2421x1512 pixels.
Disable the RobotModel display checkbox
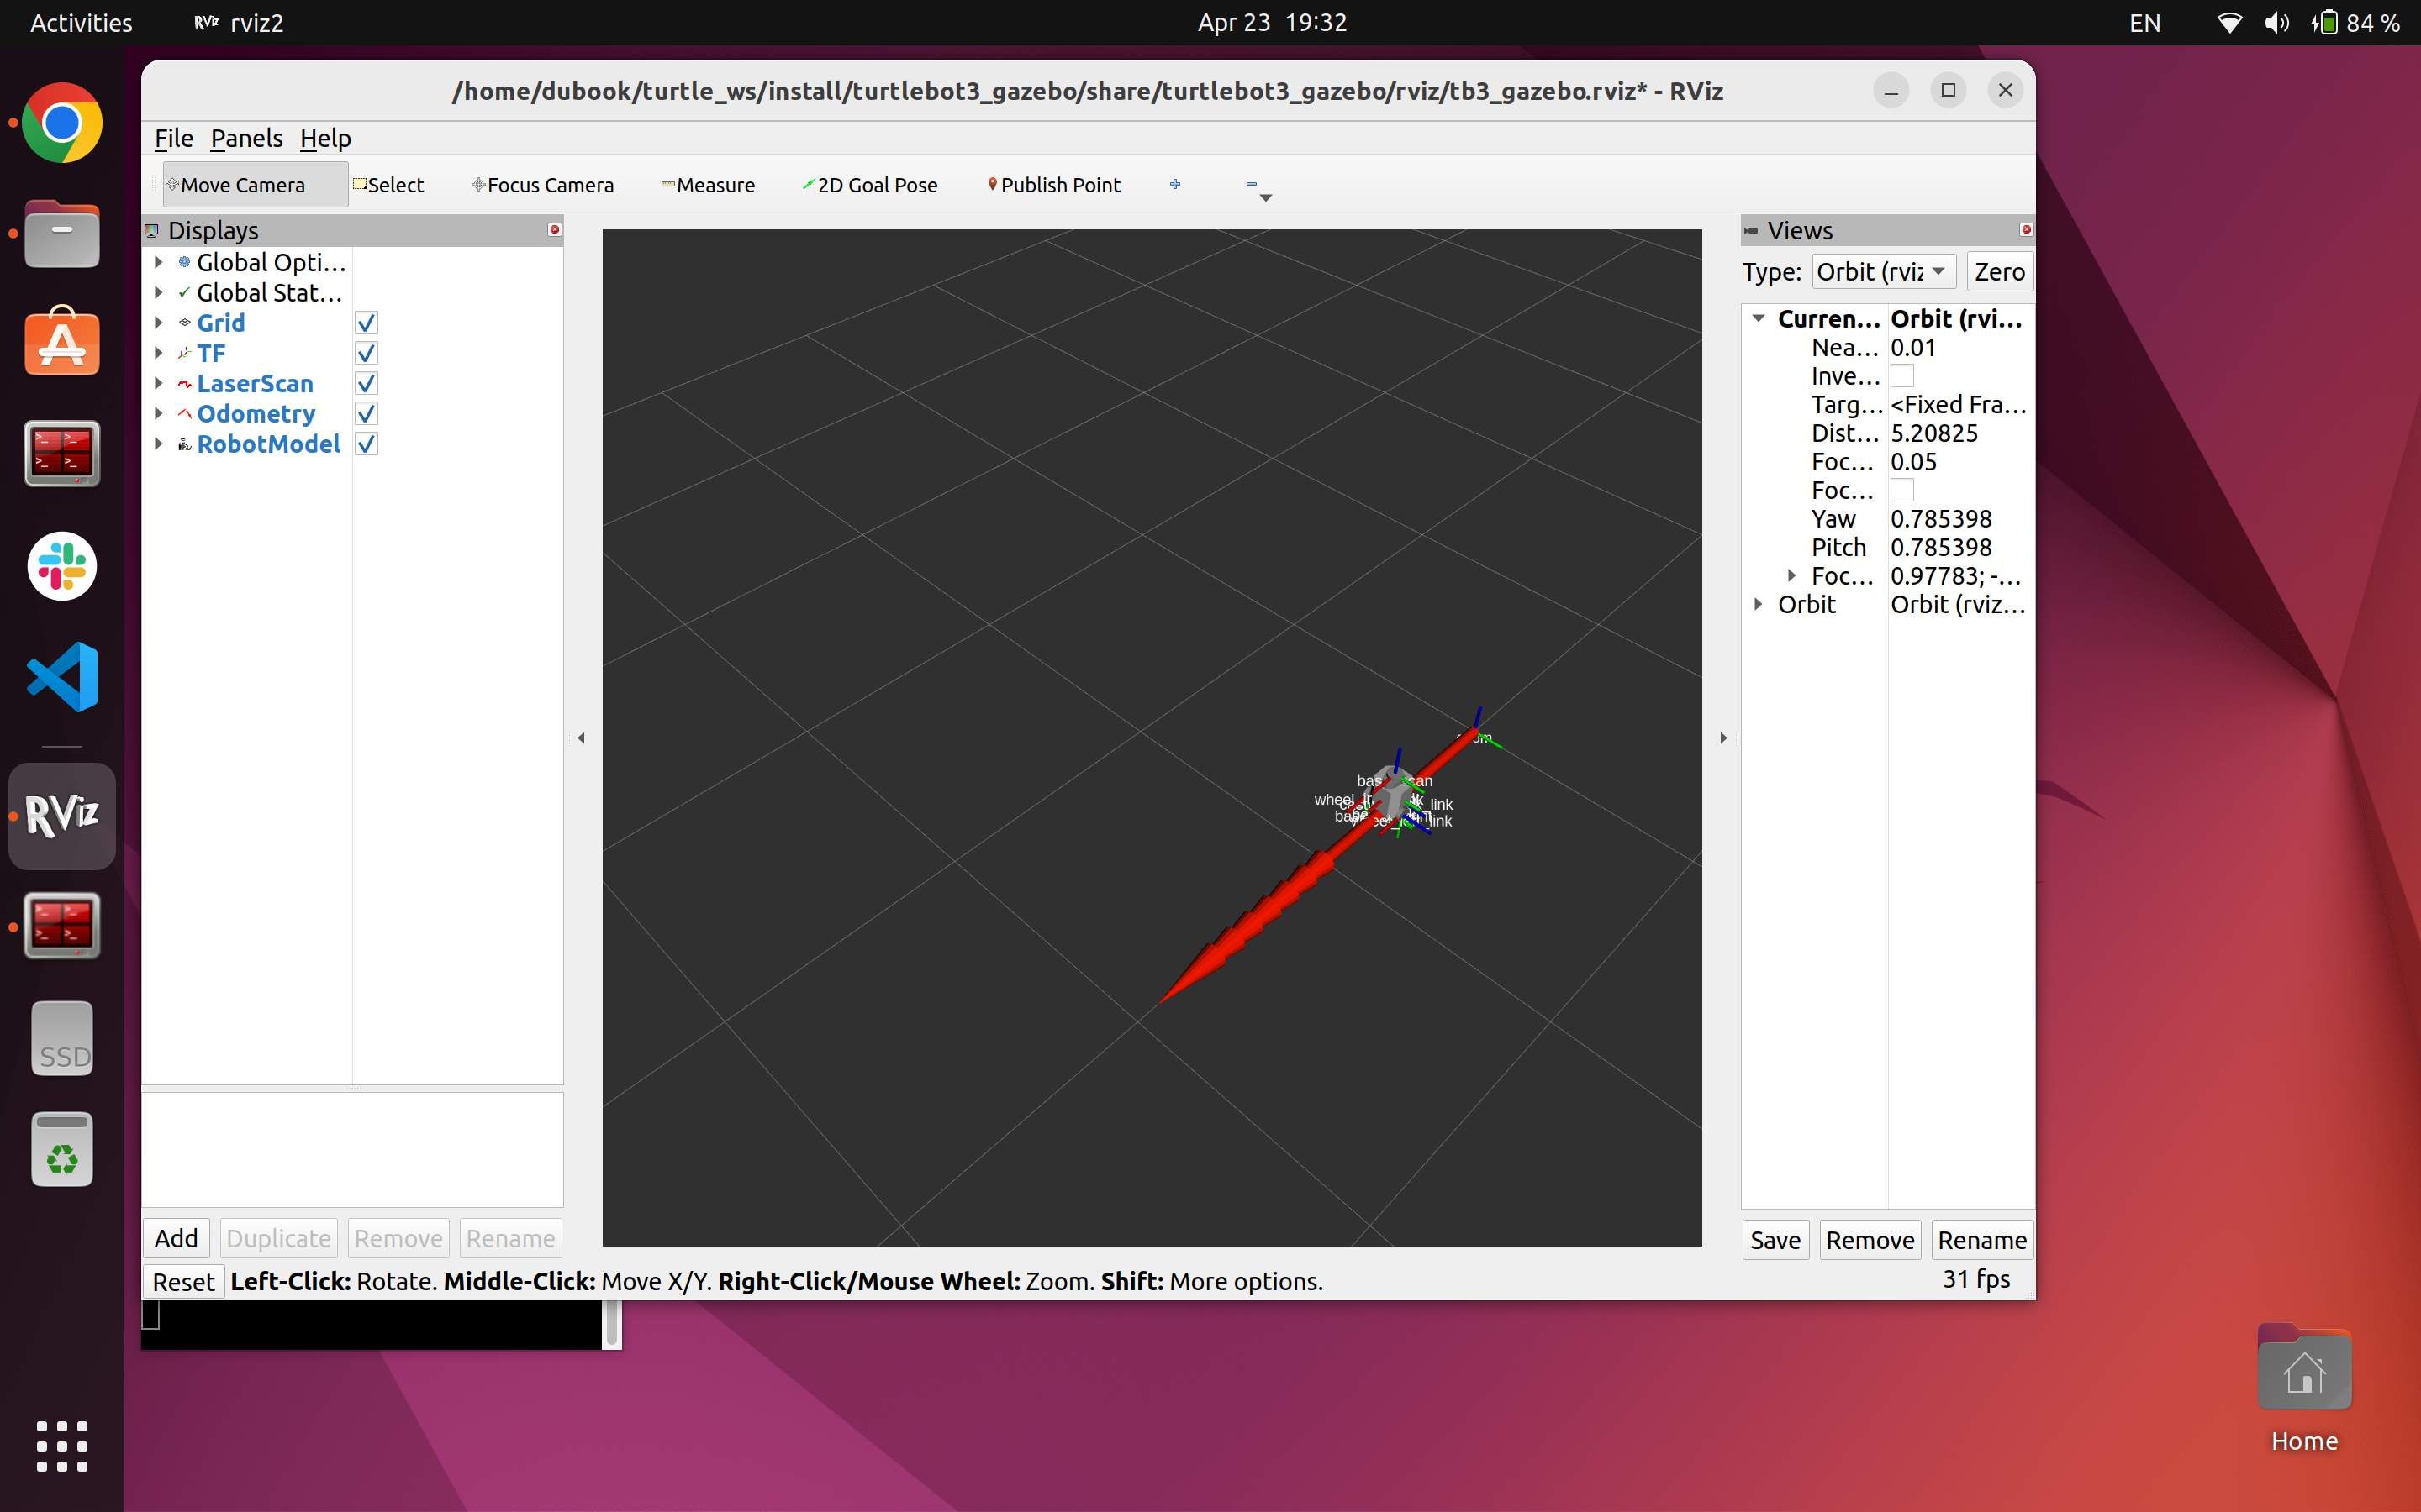pos(367,444)
